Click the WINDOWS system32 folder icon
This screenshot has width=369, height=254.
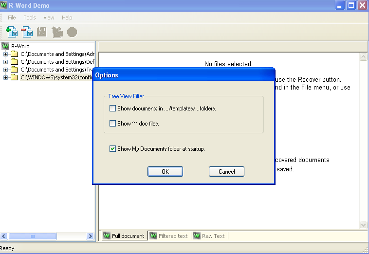(14, 77)
